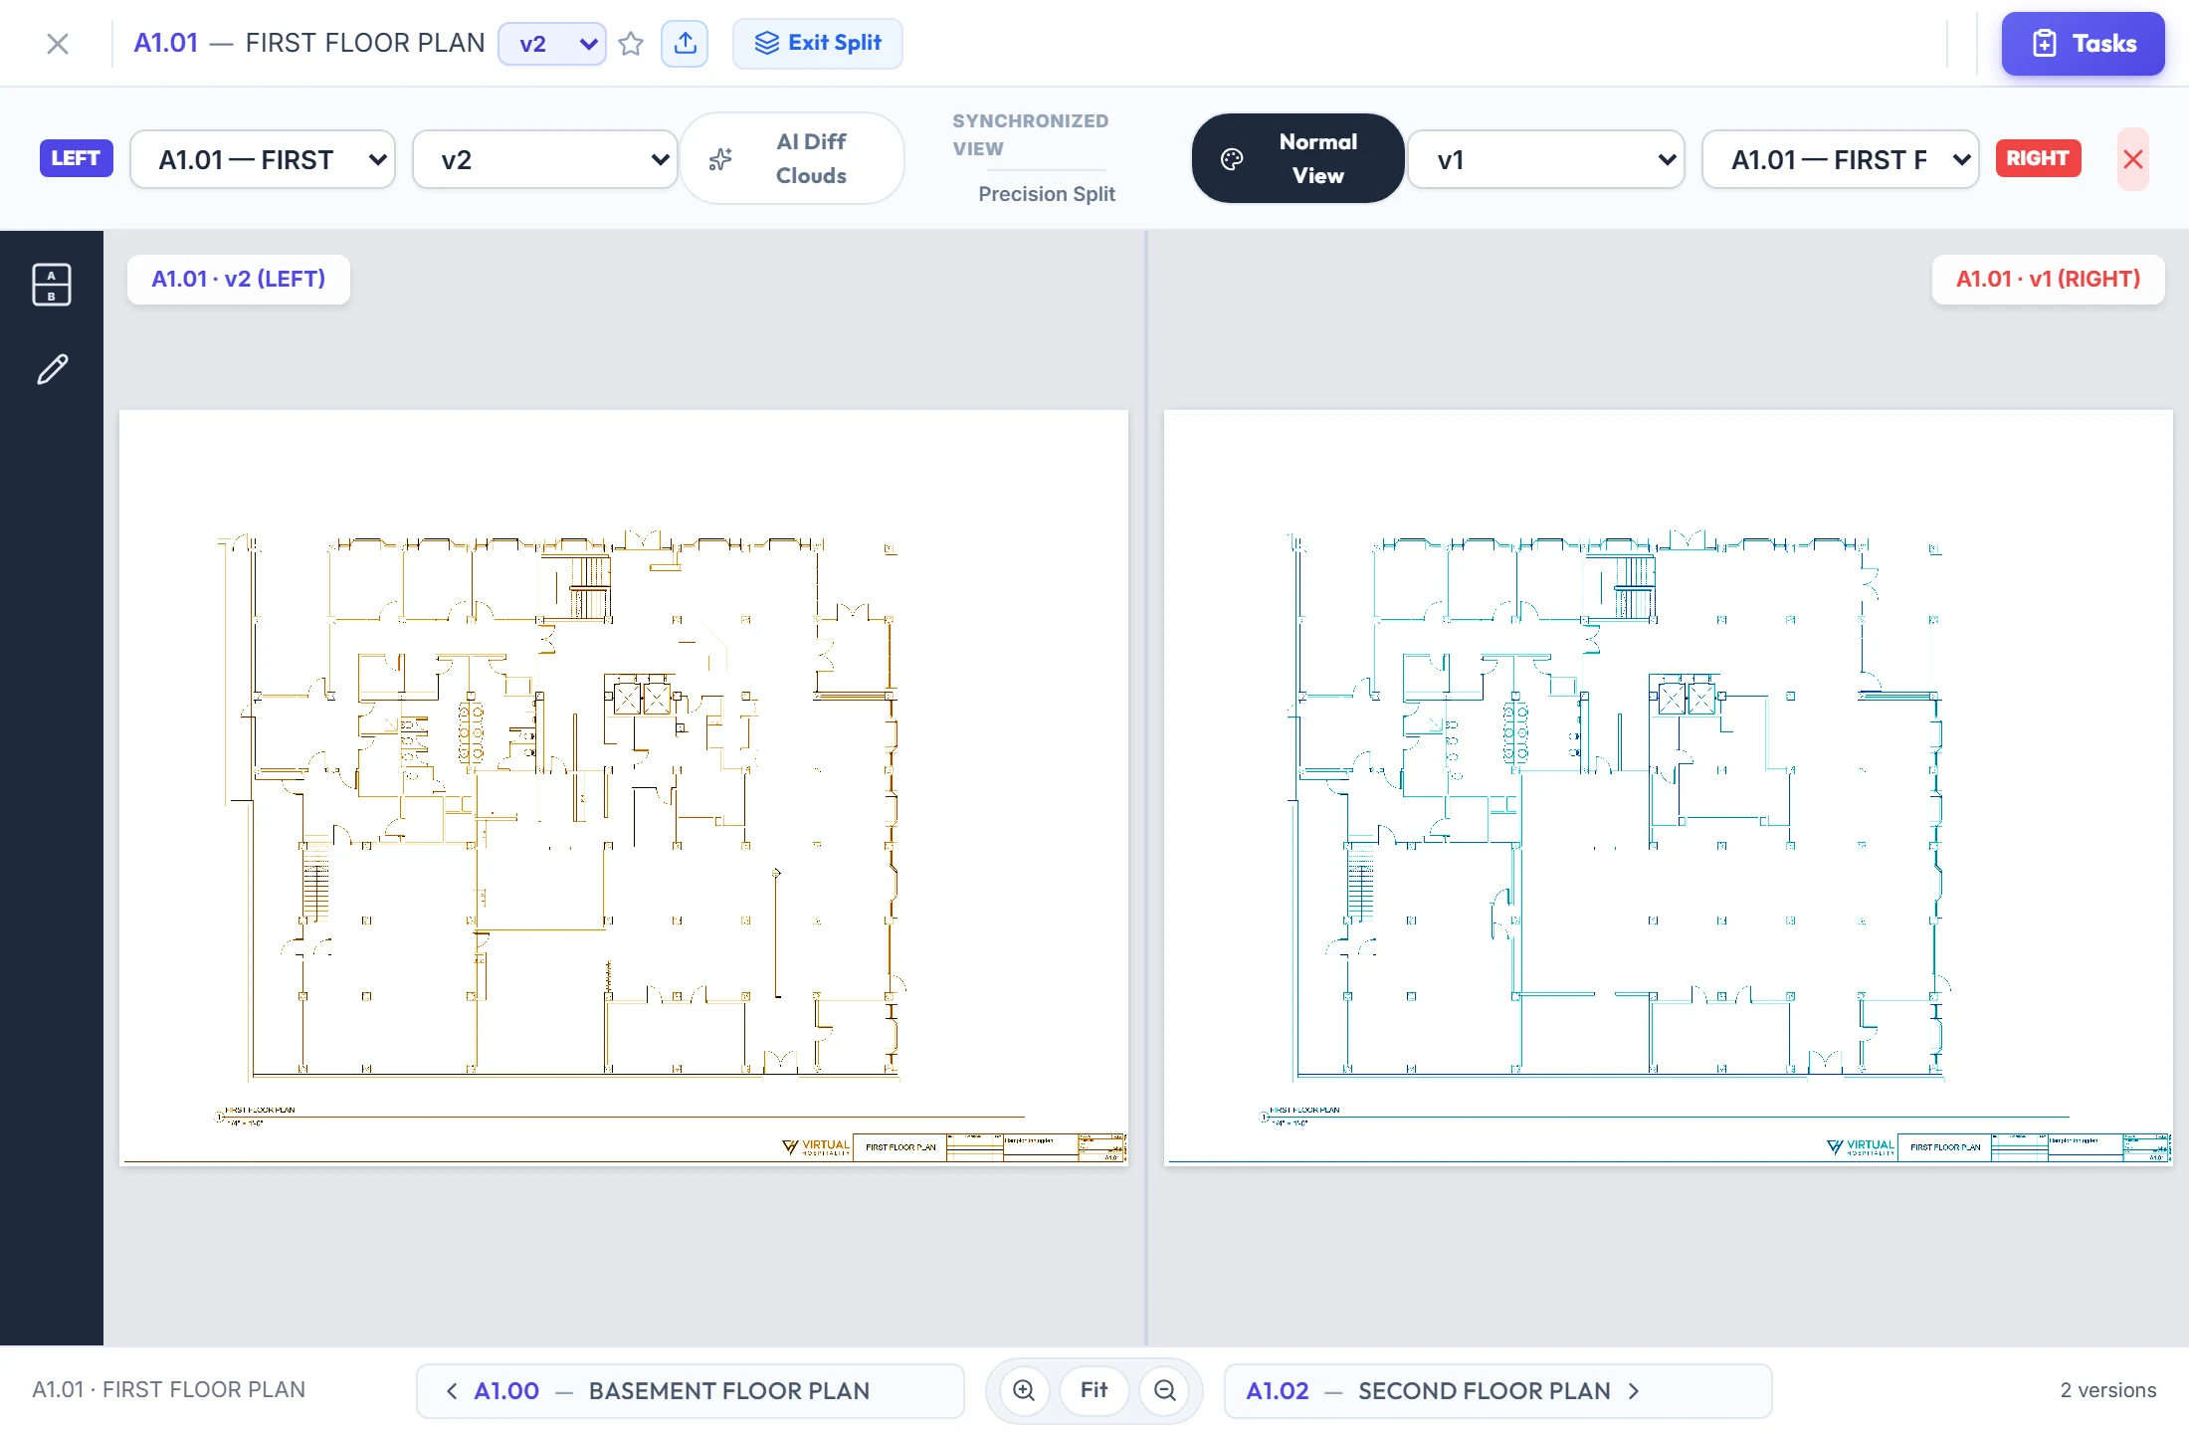Click the RIGHT badge
This screenshot has height=1433, width=2189.
tap(2038, 158)
